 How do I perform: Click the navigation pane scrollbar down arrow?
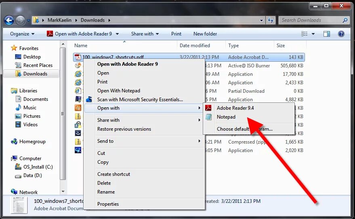coord(63,192)
